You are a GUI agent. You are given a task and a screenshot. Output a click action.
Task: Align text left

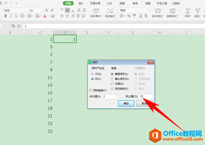pos(62,16)
